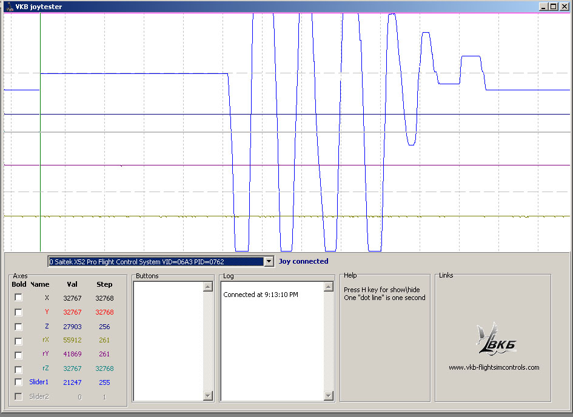The image size is (573, 417).
Task: Minimize the VKB joytester window
Action: click(x=543, y=7)
